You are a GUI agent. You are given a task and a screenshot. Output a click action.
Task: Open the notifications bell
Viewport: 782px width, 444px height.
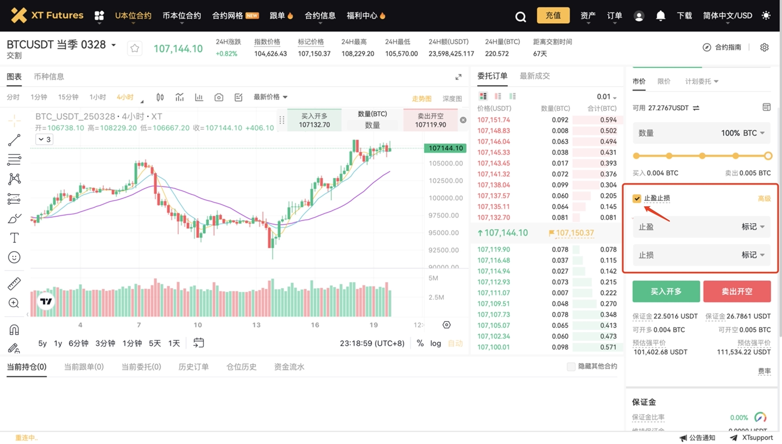point(660,16)
